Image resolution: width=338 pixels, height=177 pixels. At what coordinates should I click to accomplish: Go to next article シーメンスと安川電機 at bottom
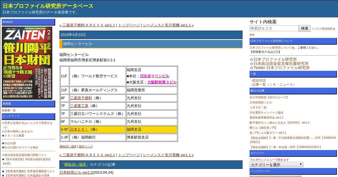click(168, 155)
